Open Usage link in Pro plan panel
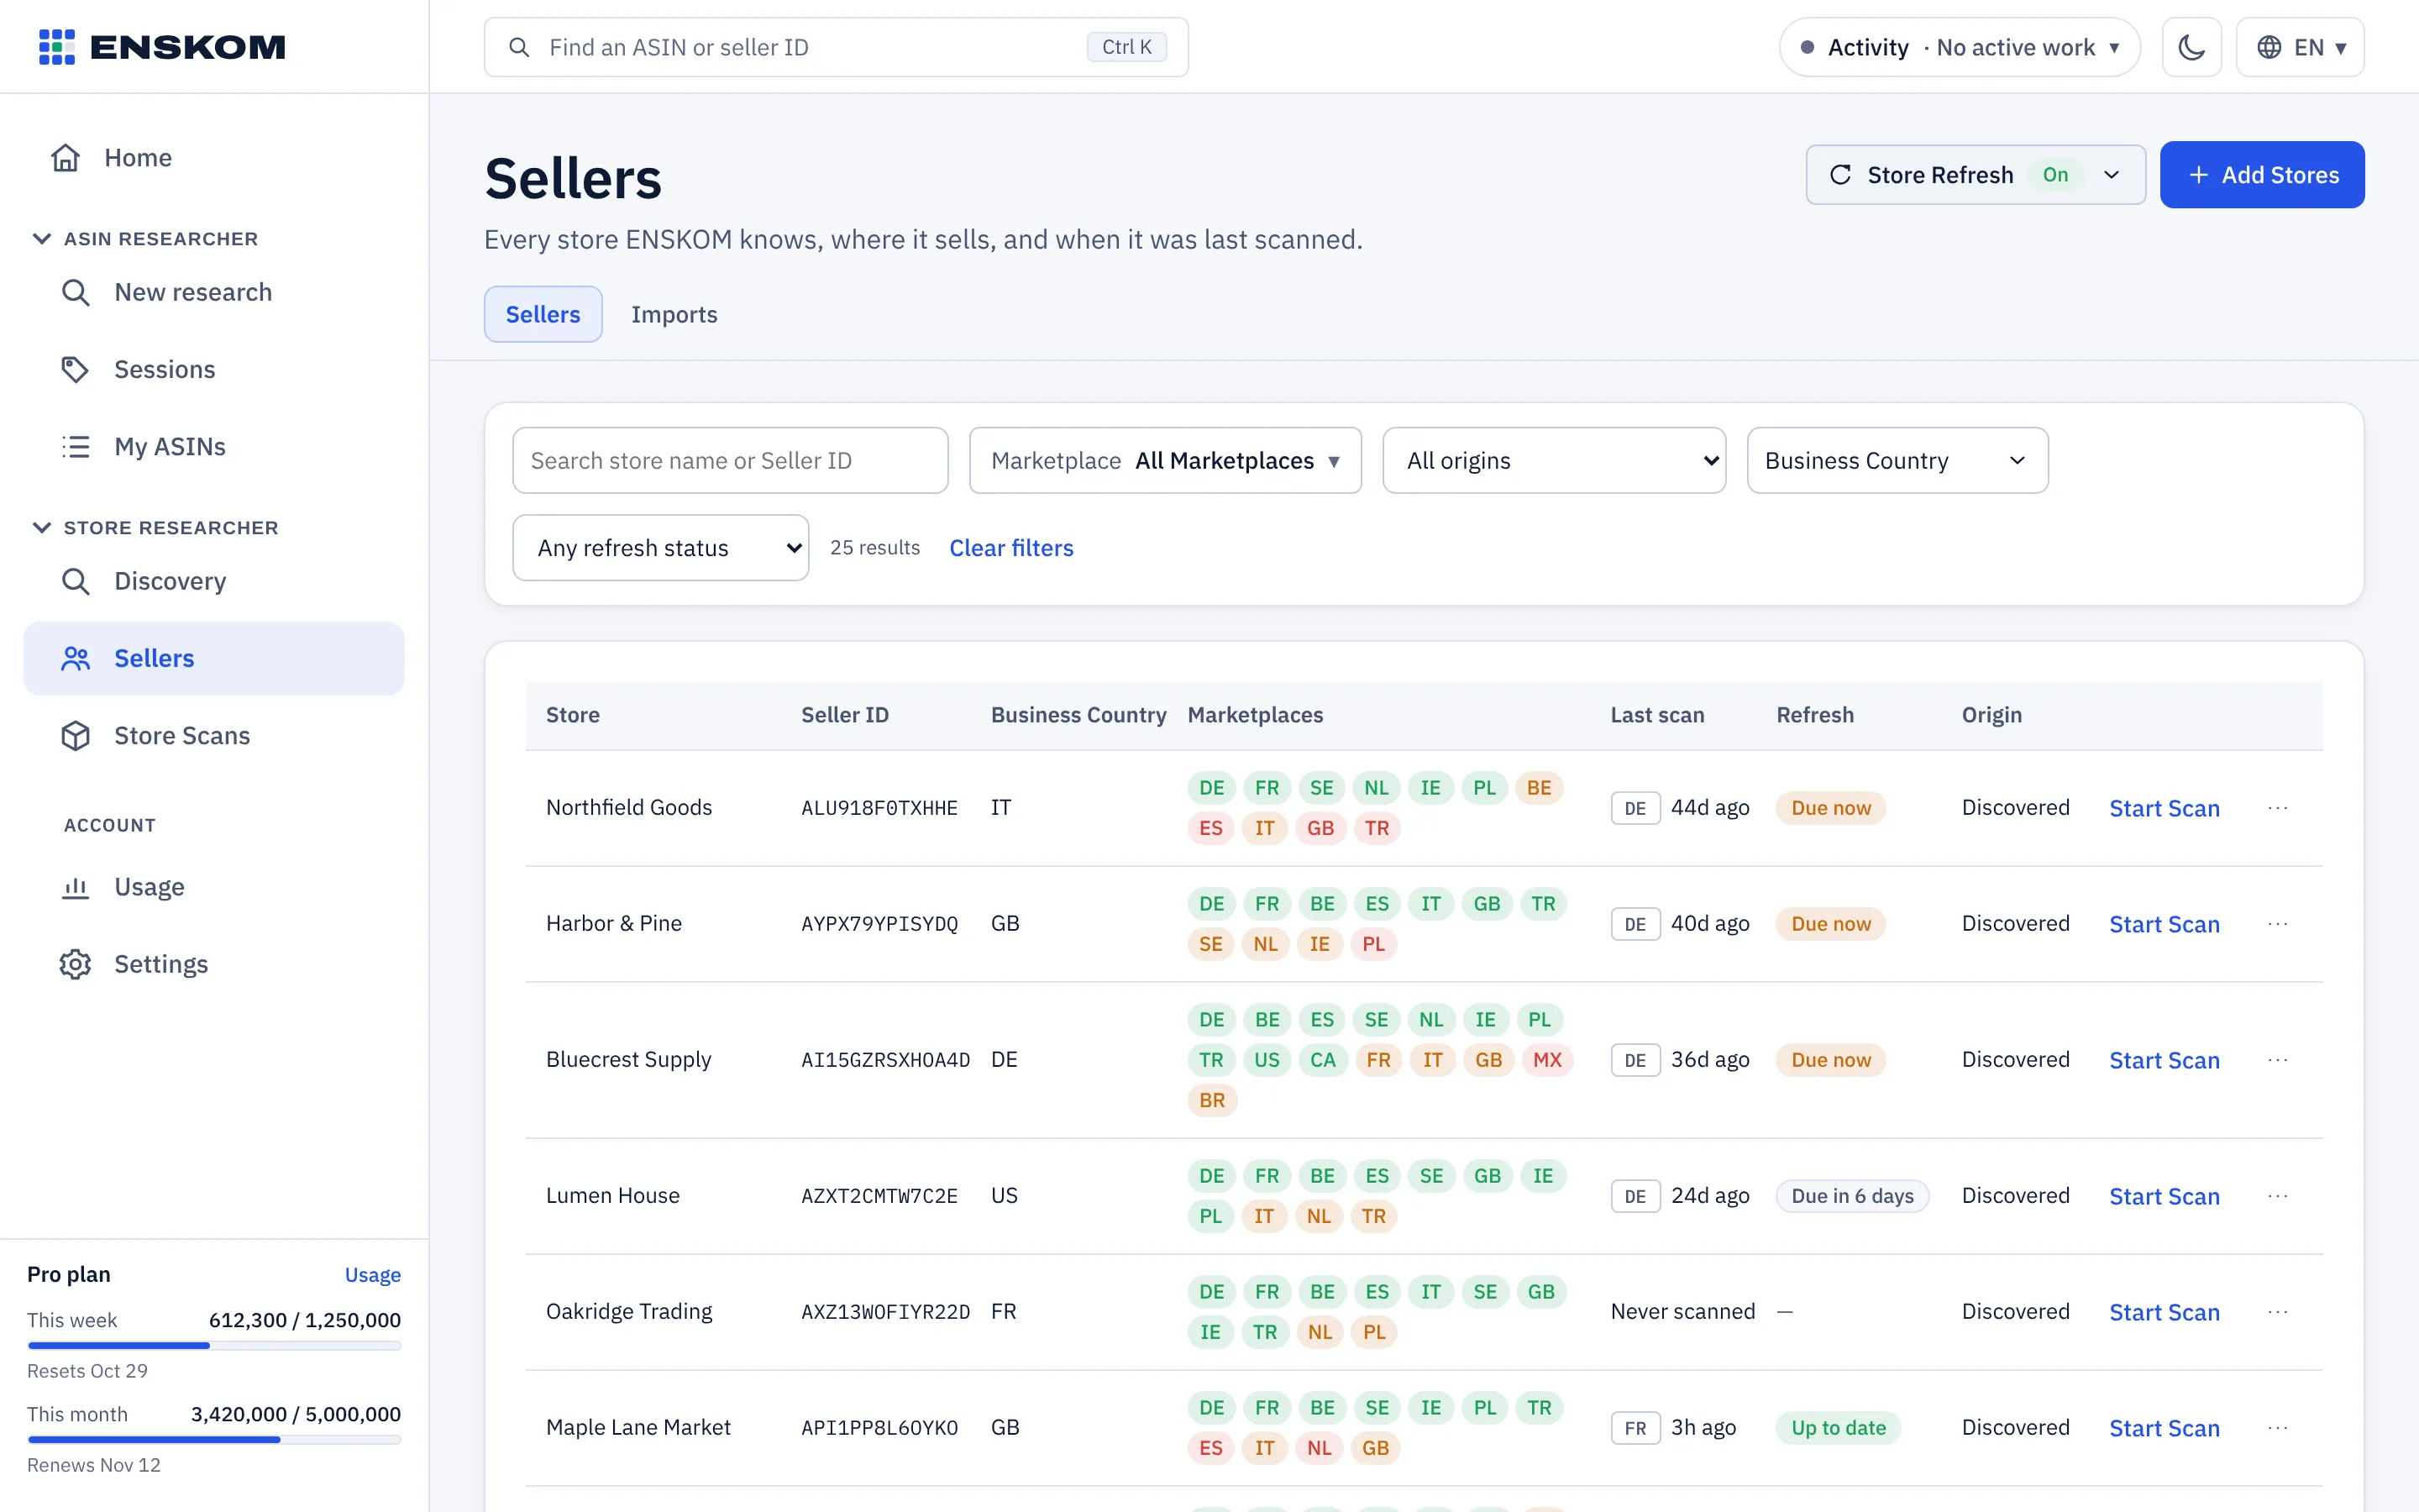This screenshot has width=2419, height=1512. (373, 1275)
